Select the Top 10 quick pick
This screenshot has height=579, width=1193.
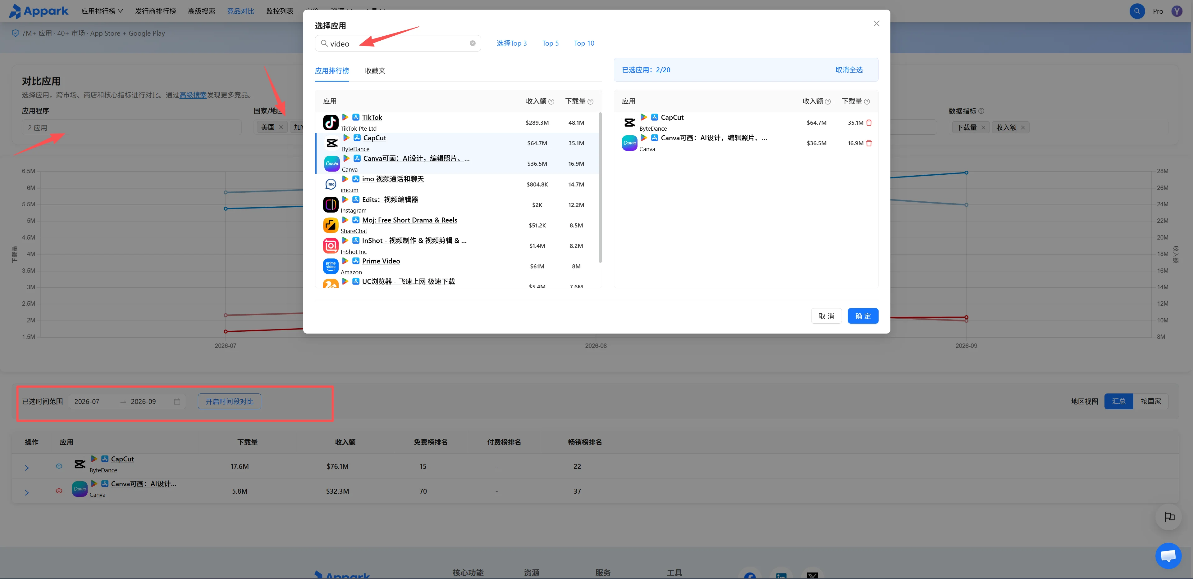coord(584,43)
